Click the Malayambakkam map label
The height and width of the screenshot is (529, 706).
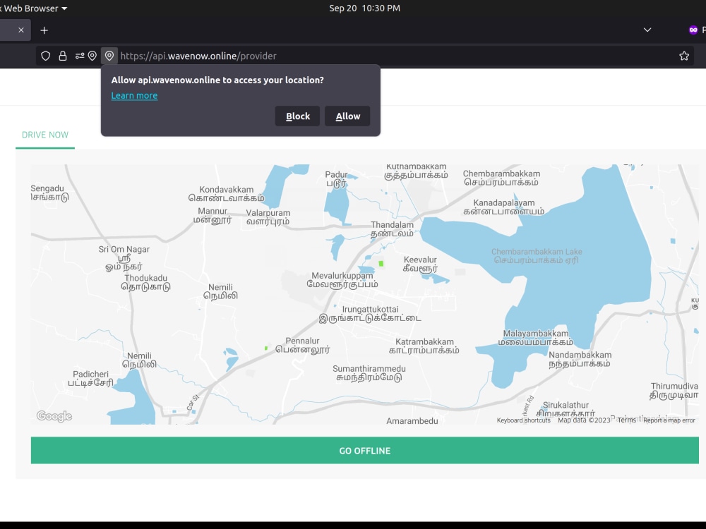pos(536,337)
